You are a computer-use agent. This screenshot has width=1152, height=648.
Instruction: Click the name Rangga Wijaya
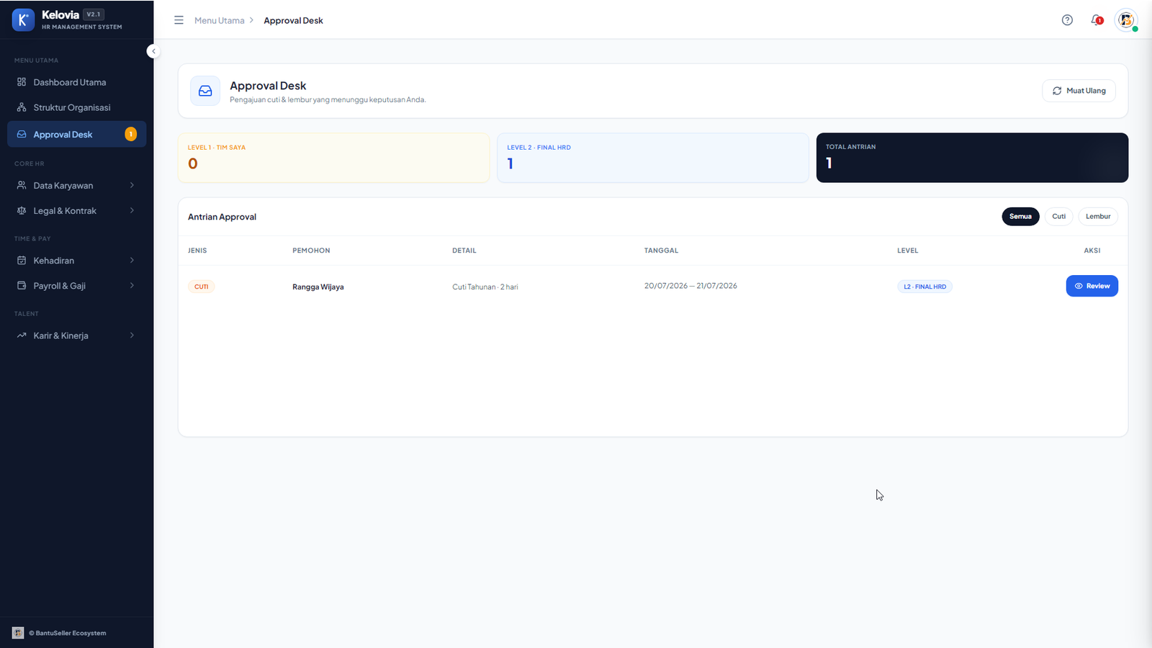(x=318, y=287)
